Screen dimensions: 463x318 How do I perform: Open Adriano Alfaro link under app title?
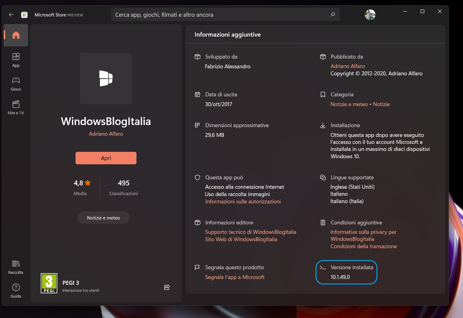pos(106,134)
